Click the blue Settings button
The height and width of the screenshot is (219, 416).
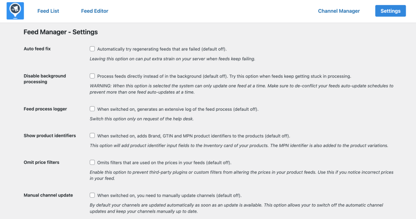(390, 11)
